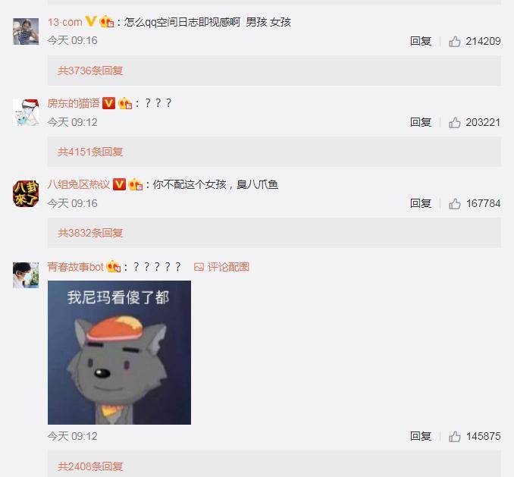
Task: Expand 共4151条回复 replies
Action: coord(90,152)
